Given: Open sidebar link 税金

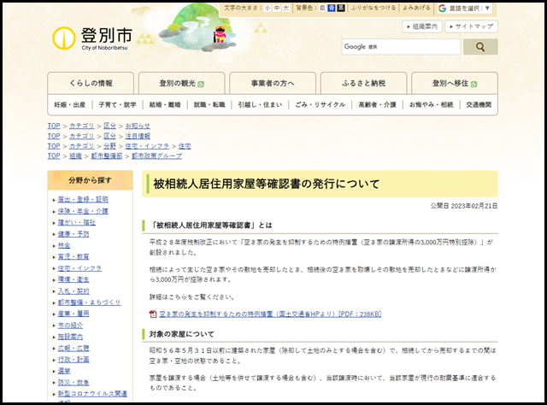Looking at the screenshot, I should coord(64,245).
